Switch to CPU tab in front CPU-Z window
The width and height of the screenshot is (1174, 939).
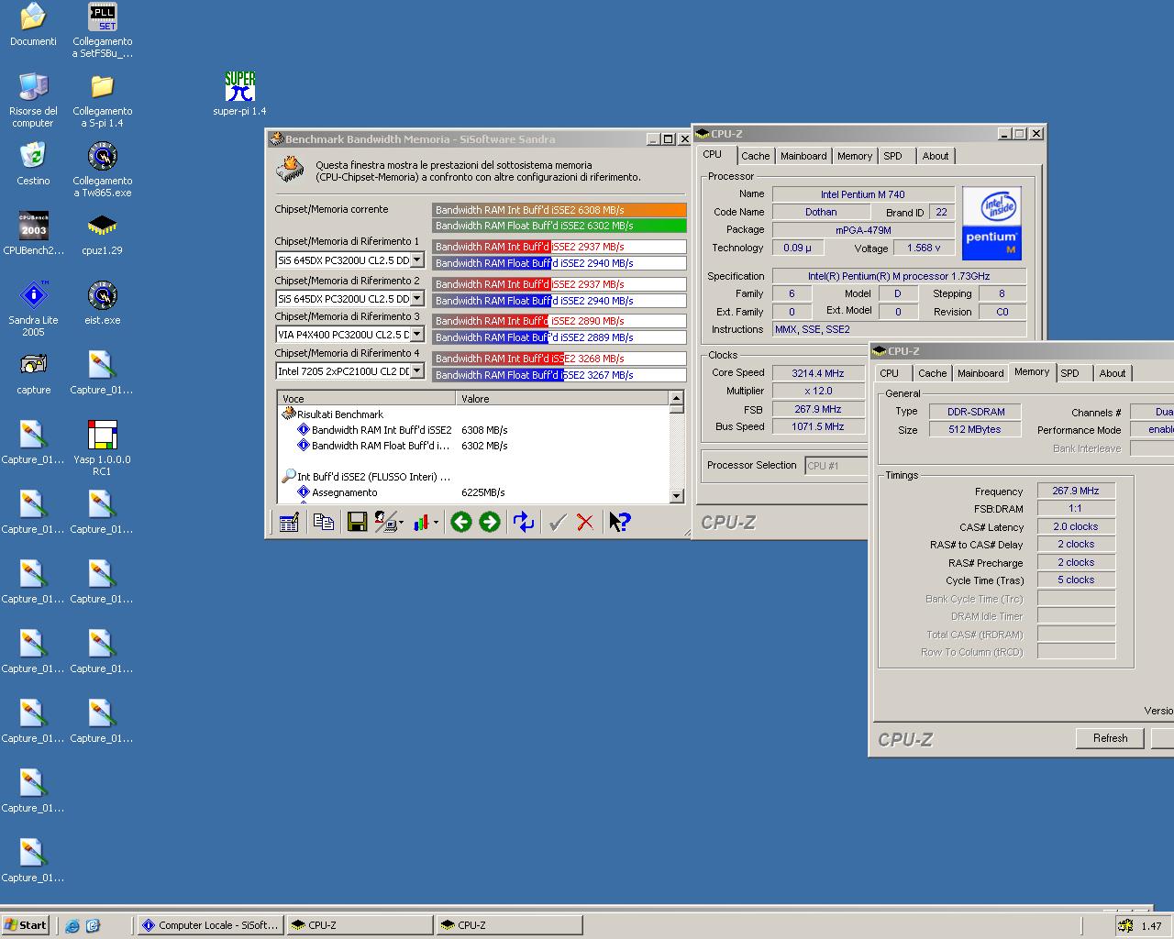pyautogui.click(x=890, y=373)
